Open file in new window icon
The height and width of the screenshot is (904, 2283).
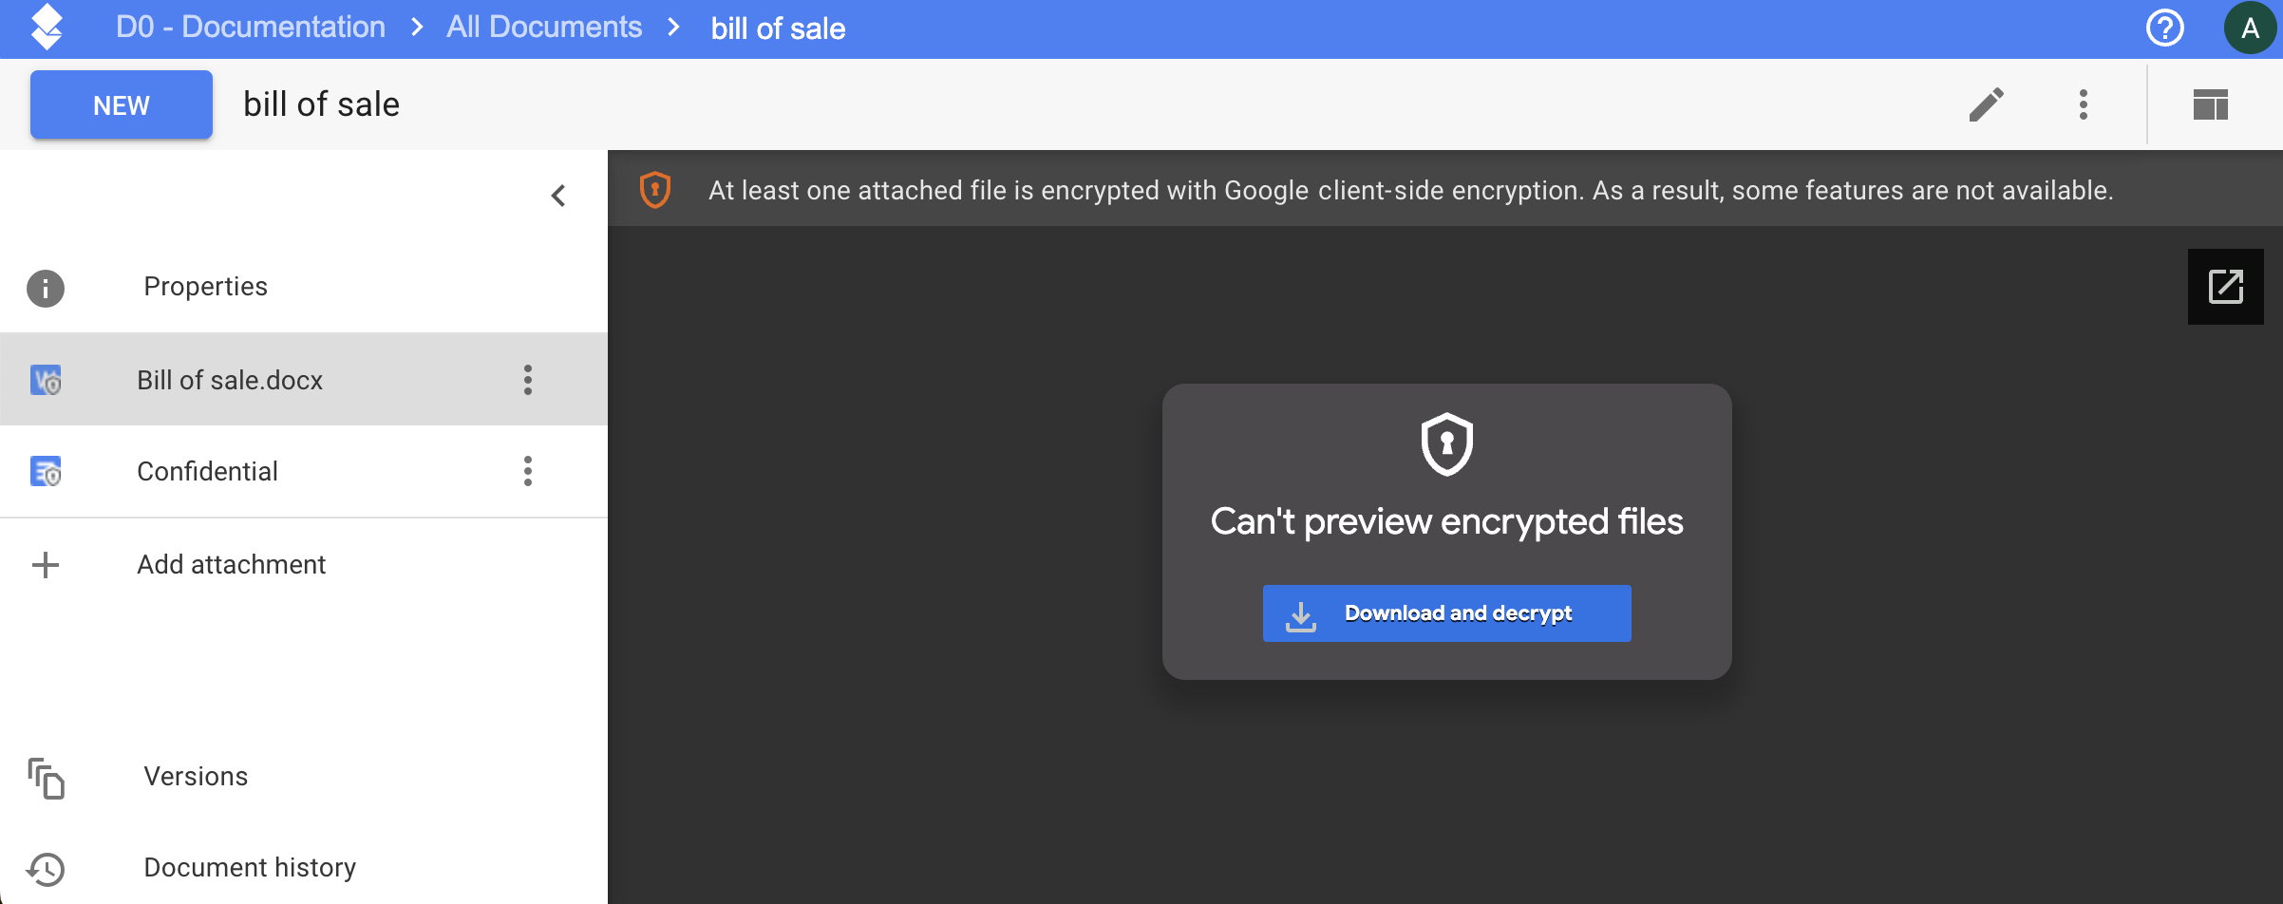coord(2226,287)
